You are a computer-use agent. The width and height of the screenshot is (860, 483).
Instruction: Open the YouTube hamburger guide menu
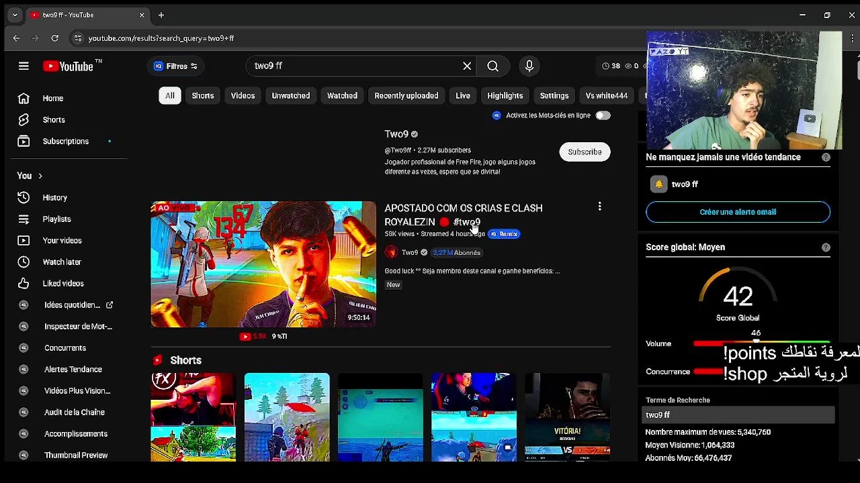pos(24,66)
